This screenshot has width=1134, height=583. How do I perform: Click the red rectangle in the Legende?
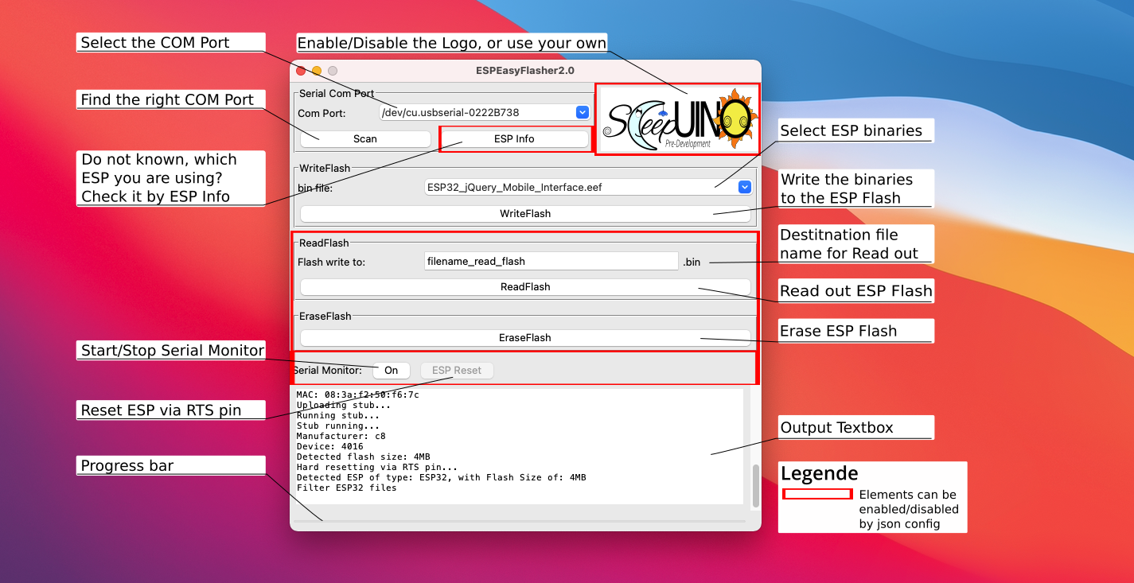click(817, 495)
